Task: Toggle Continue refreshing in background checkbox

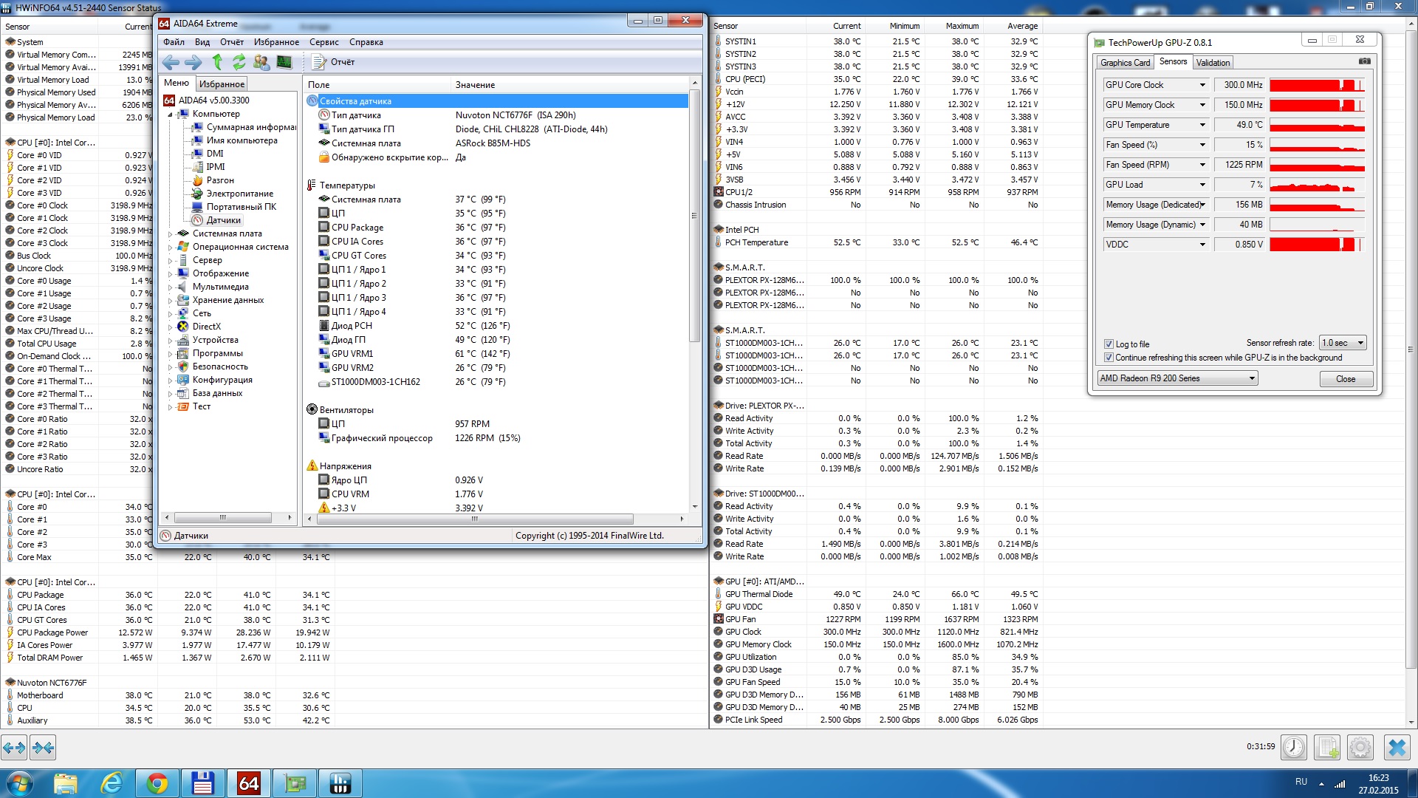Action: click(1109, 358)
